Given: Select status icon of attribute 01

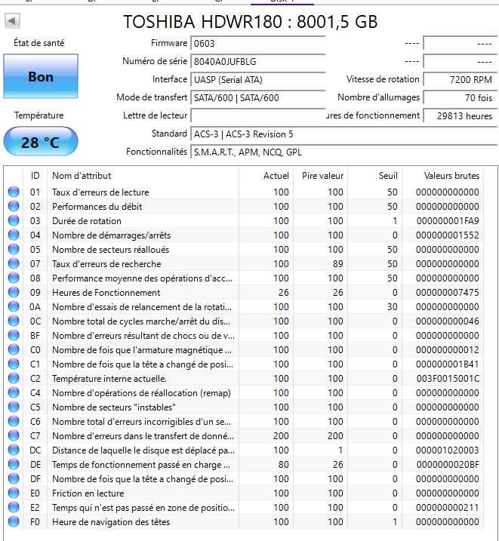Looking at the screenshot, I should point(14,192).
